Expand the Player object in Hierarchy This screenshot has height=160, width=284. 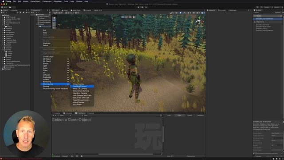pos(37,24)
